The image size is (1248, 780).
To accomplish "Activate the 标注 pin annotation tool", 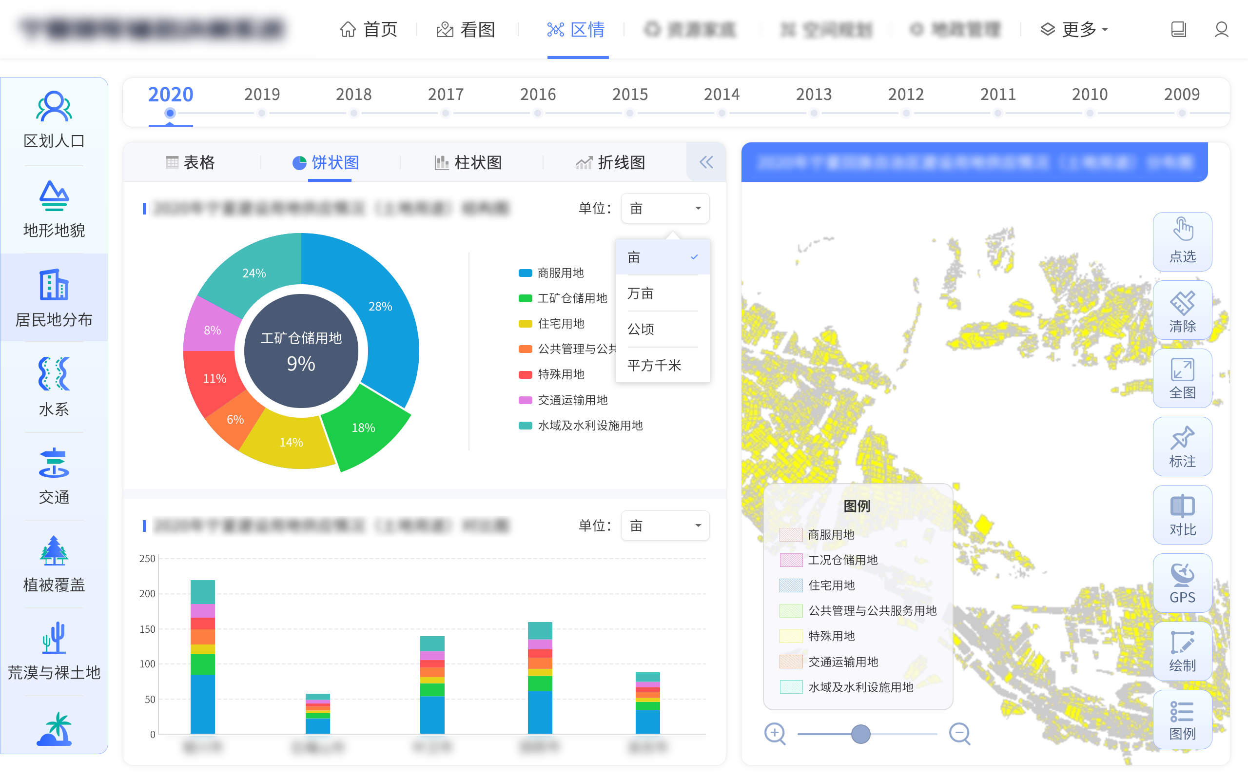I will pyautogui.click(x=1182, y=446).
